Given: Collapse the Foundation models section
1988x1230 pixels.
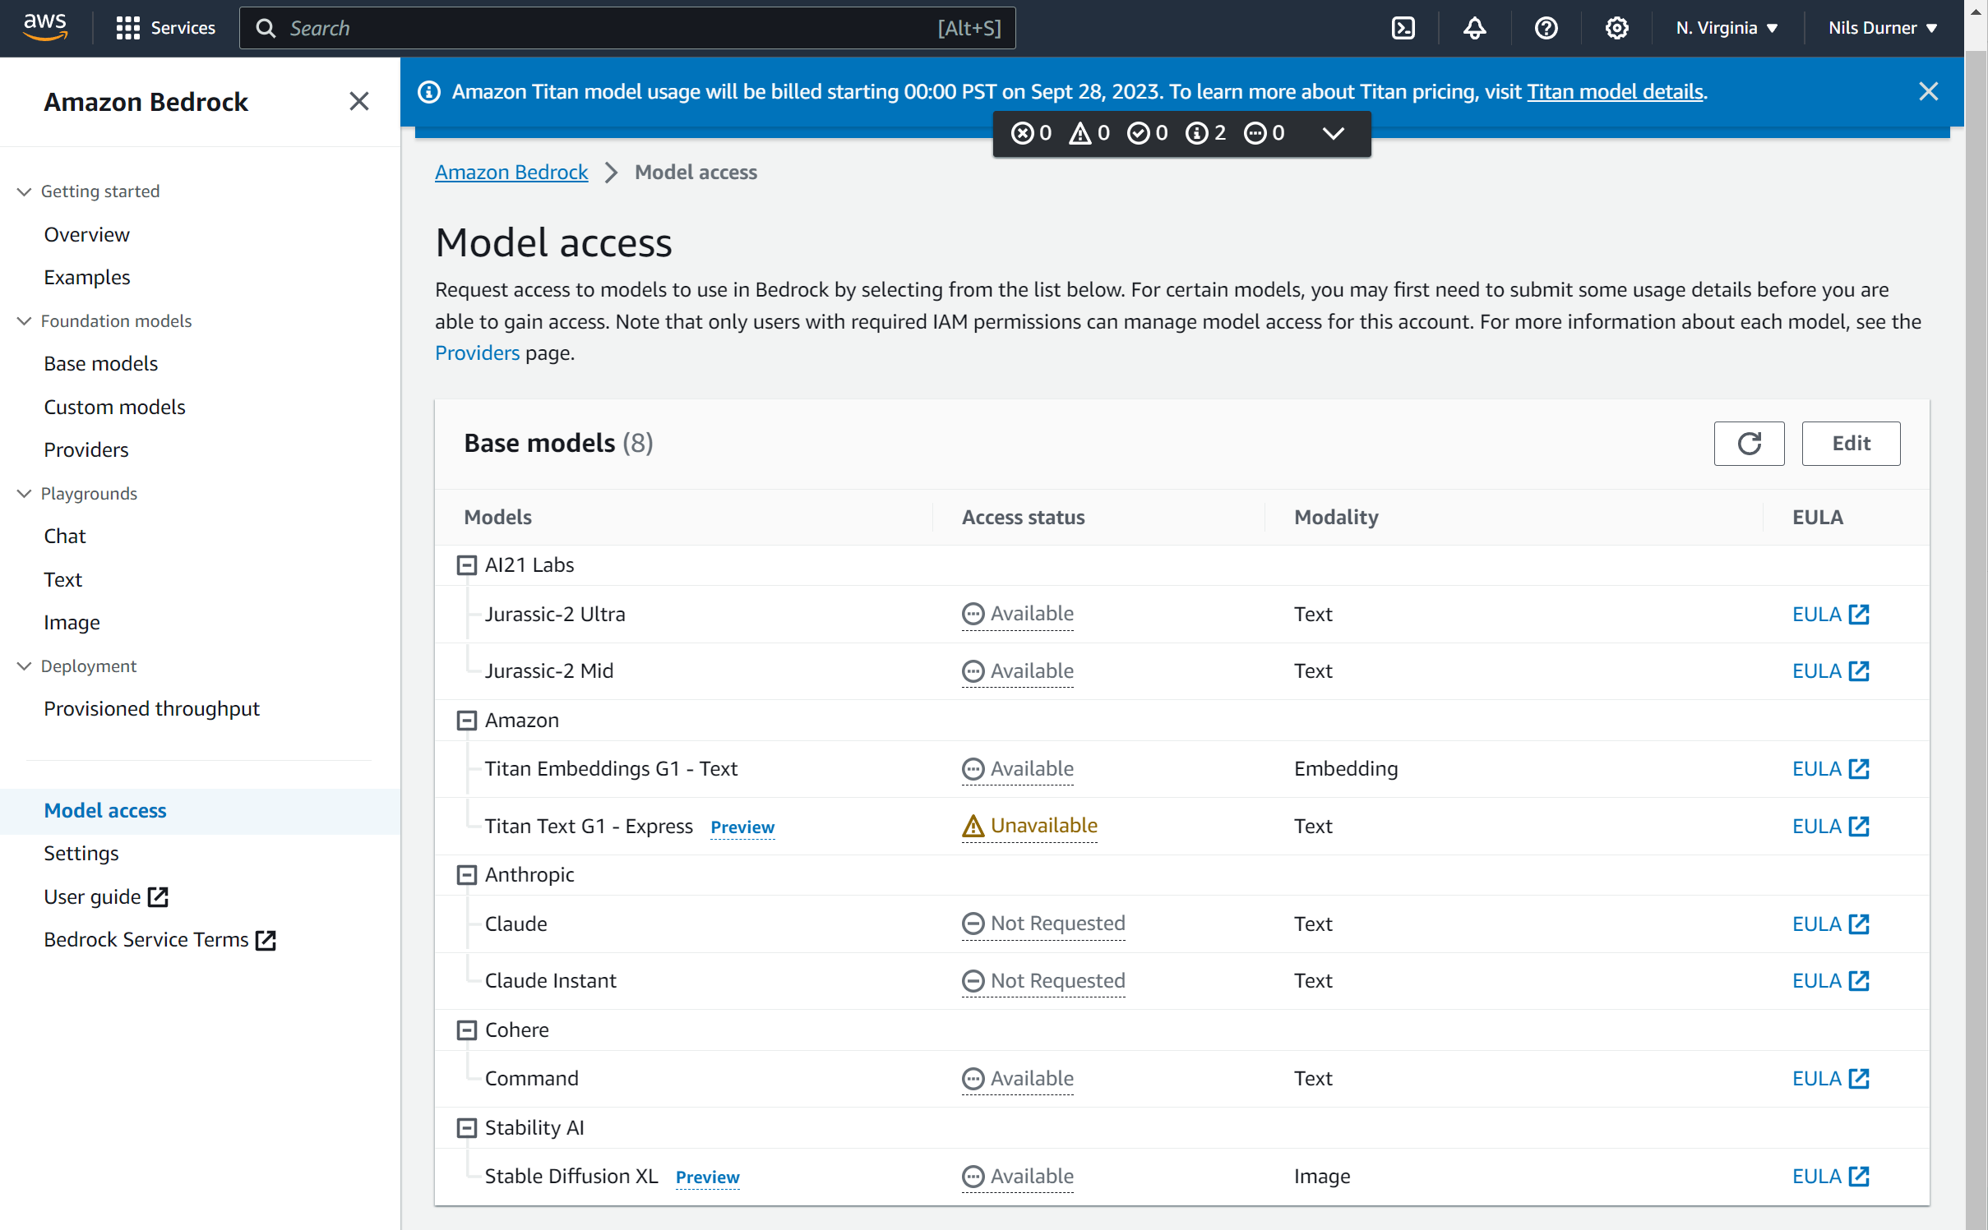Looking at the screenshot, I should pos(25,321).
